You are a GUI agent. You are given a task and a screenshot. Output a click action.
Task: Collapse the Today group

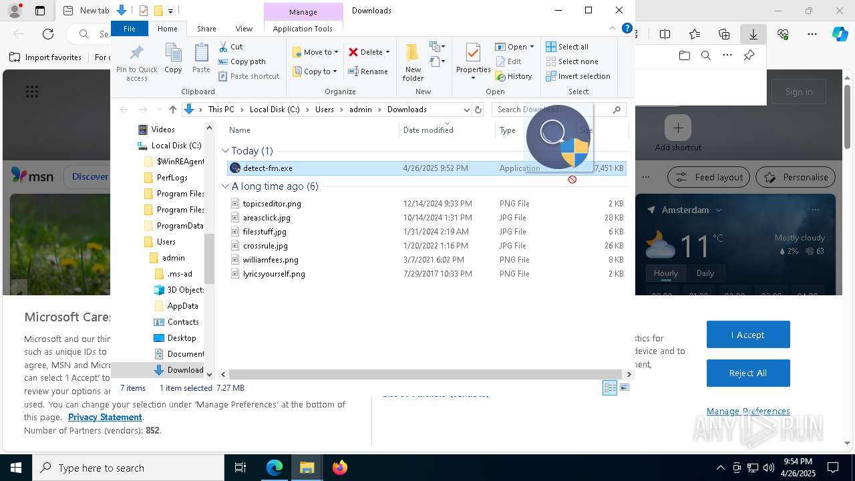[x=225, y=151]
